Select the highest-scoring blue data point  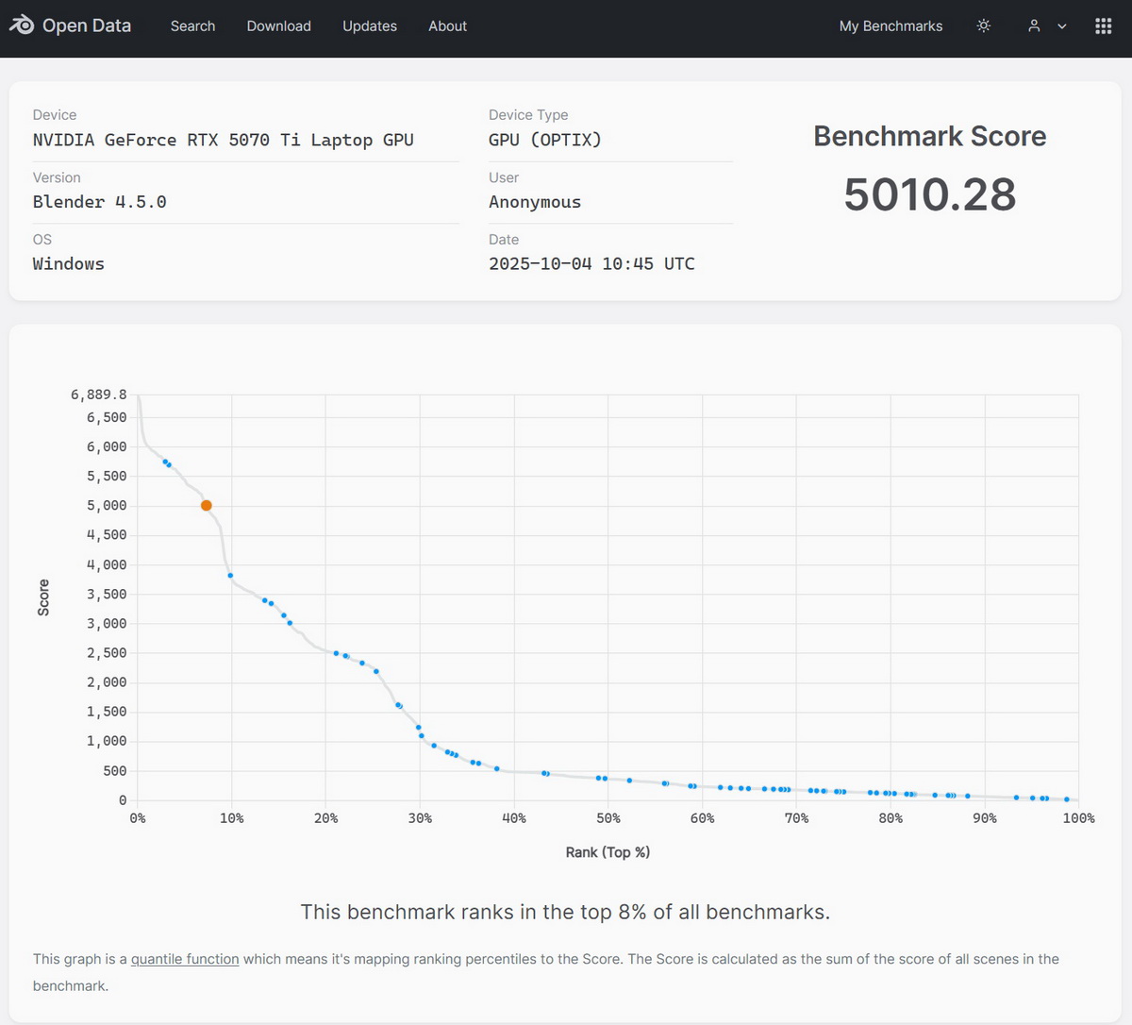pos(165,462)
